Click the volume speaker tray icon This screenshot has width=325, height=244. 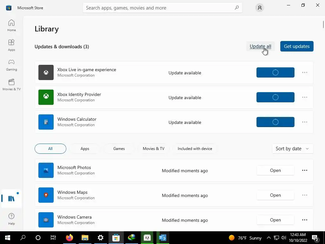tap(284, 238)
